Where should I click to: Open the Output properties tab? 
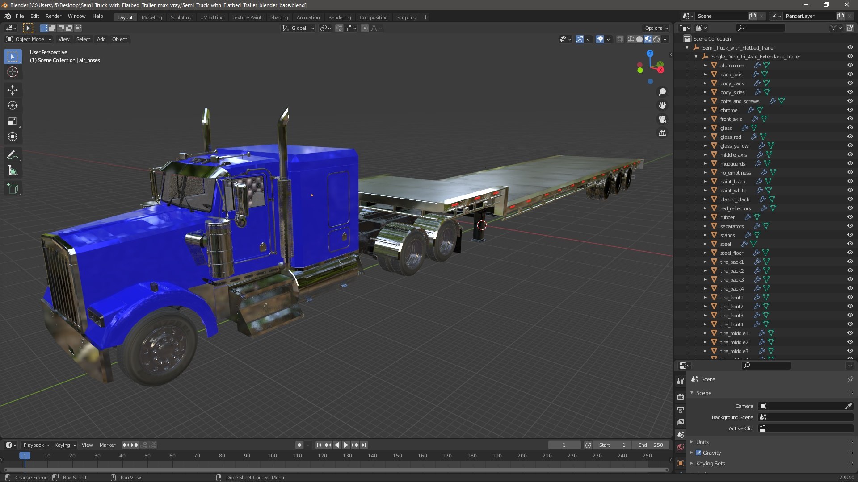pos(681,409)
